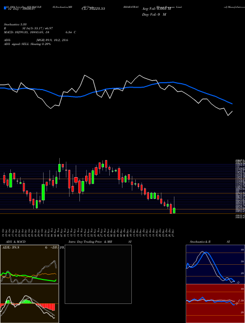Click the 'CL: 10223.55' closing price text

tap(94, 9)
